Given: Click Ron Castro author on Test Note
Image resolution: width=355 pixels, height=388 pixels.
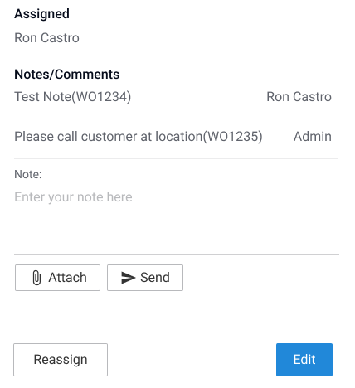Looking at the screenshot, I should (x=299, y=97).
